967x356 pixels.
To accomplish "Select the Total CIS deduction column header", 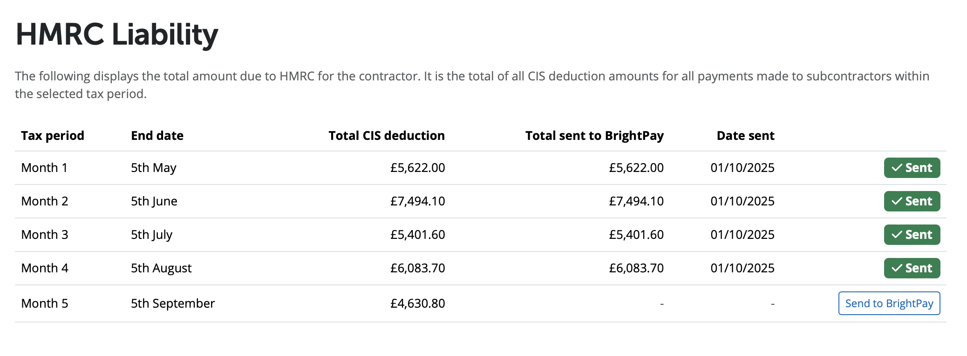I will (x=386, y=136).
